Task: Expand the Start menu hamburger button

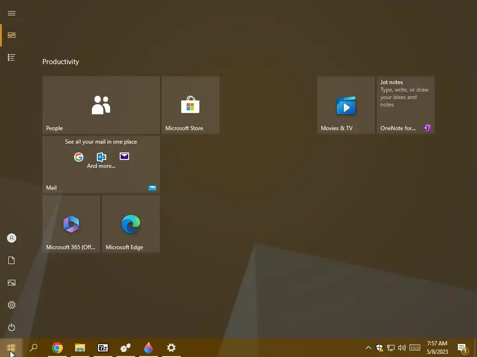Action: pyautogui.click(x=12, y=13)
